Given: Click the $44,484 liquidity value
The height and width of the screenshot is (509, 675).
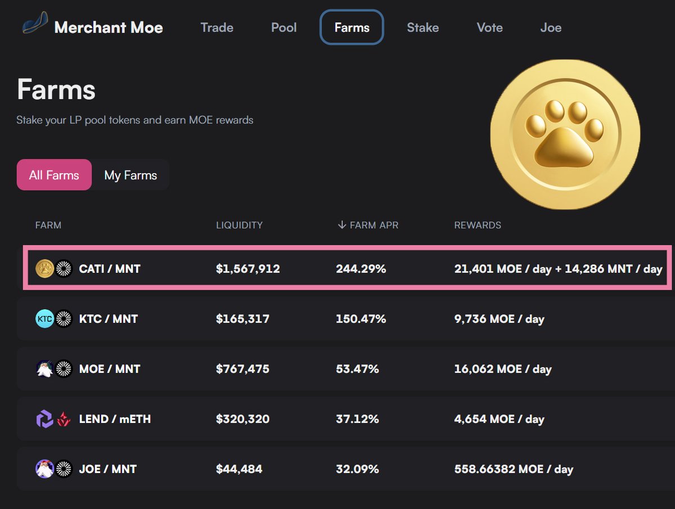Looking at the screenshot, I should point(239,469).
